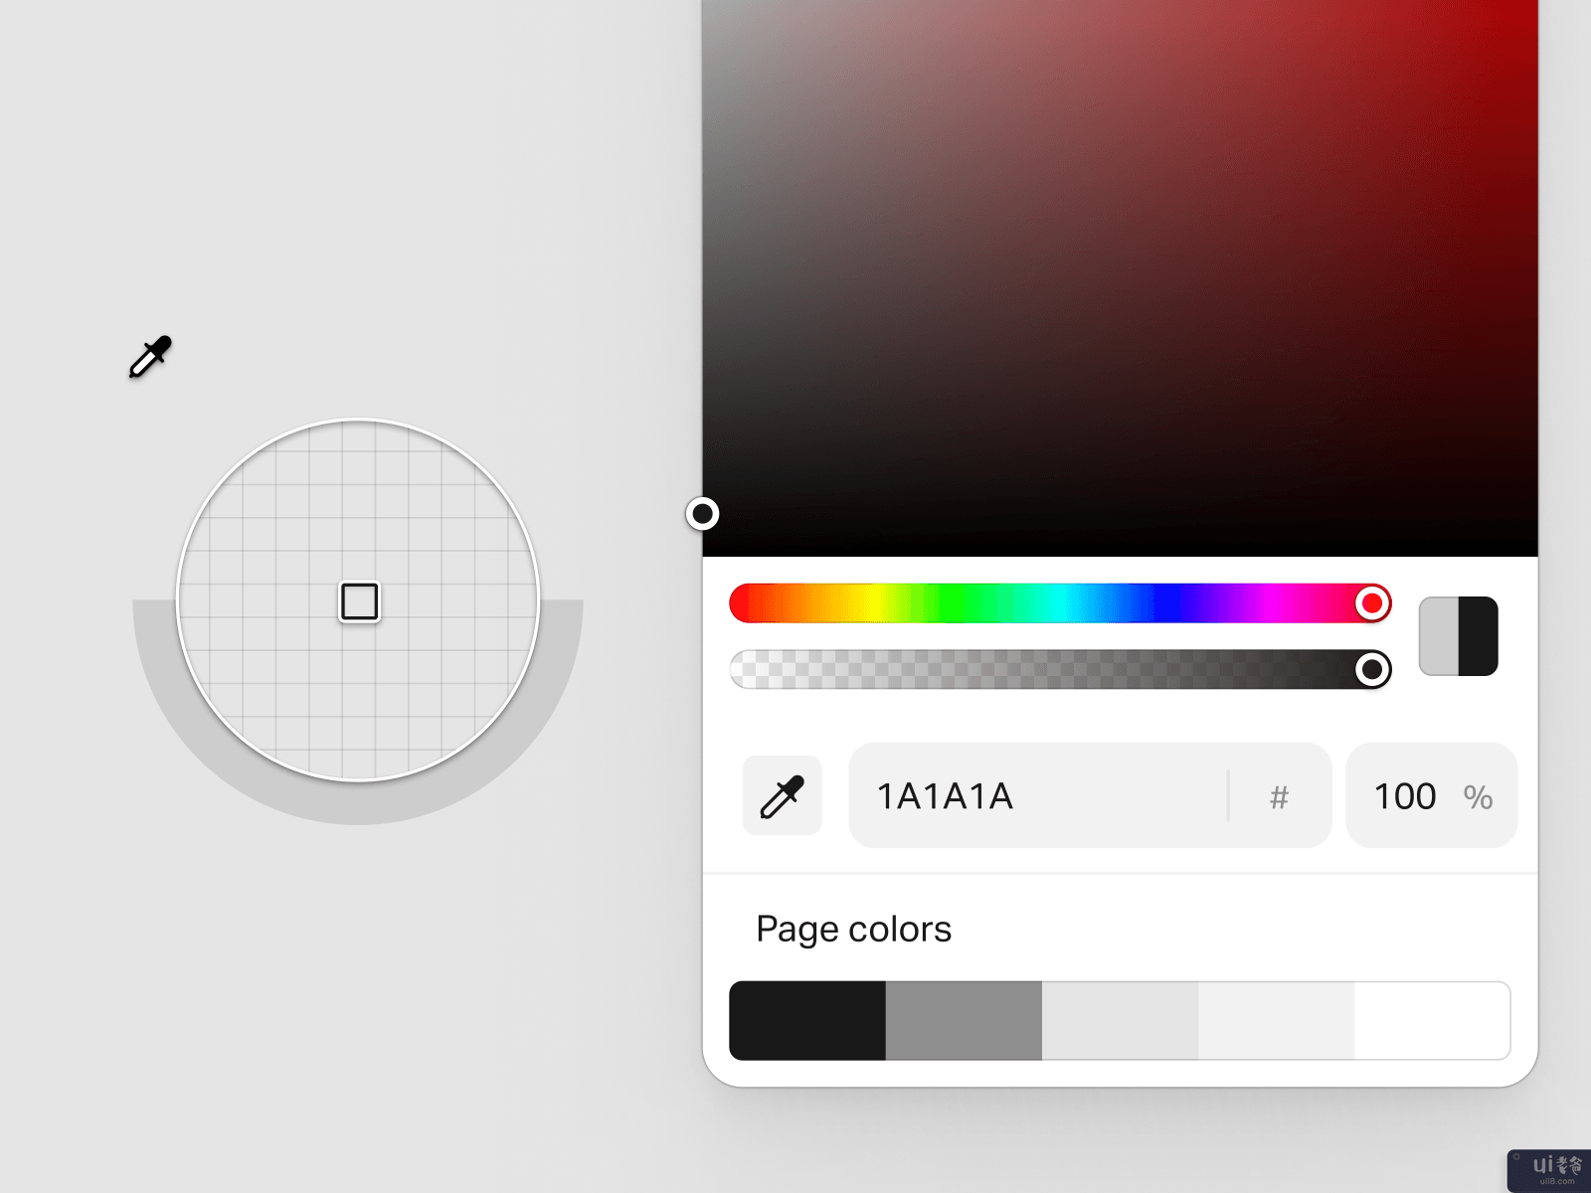Click the 100 opacity value field

click(1431, 795)
